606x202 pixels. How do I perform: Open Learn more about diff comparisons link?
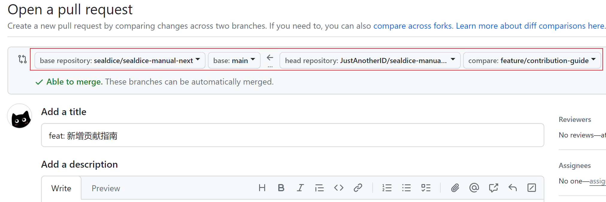click(530, 26)
